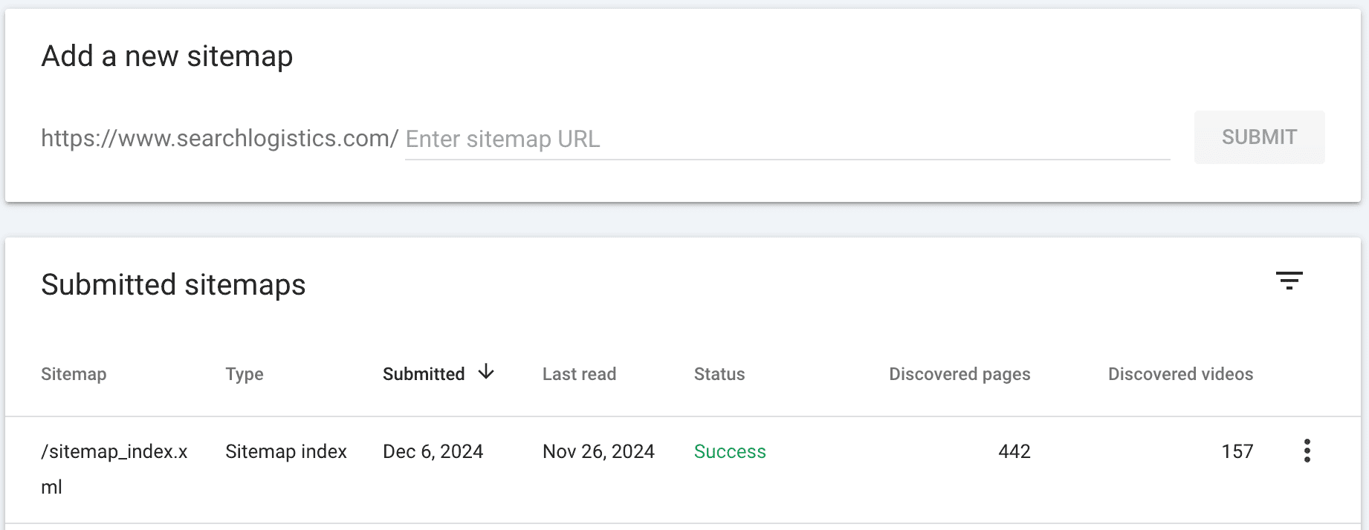
Task: Click the Sitemap index type cell
Action: [286, 451]
